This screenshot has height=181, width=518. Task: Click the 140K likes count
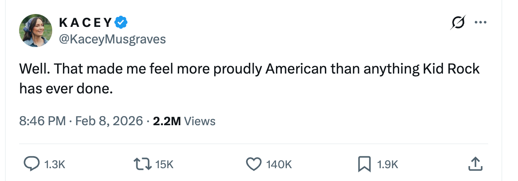(x=279, y=164)
